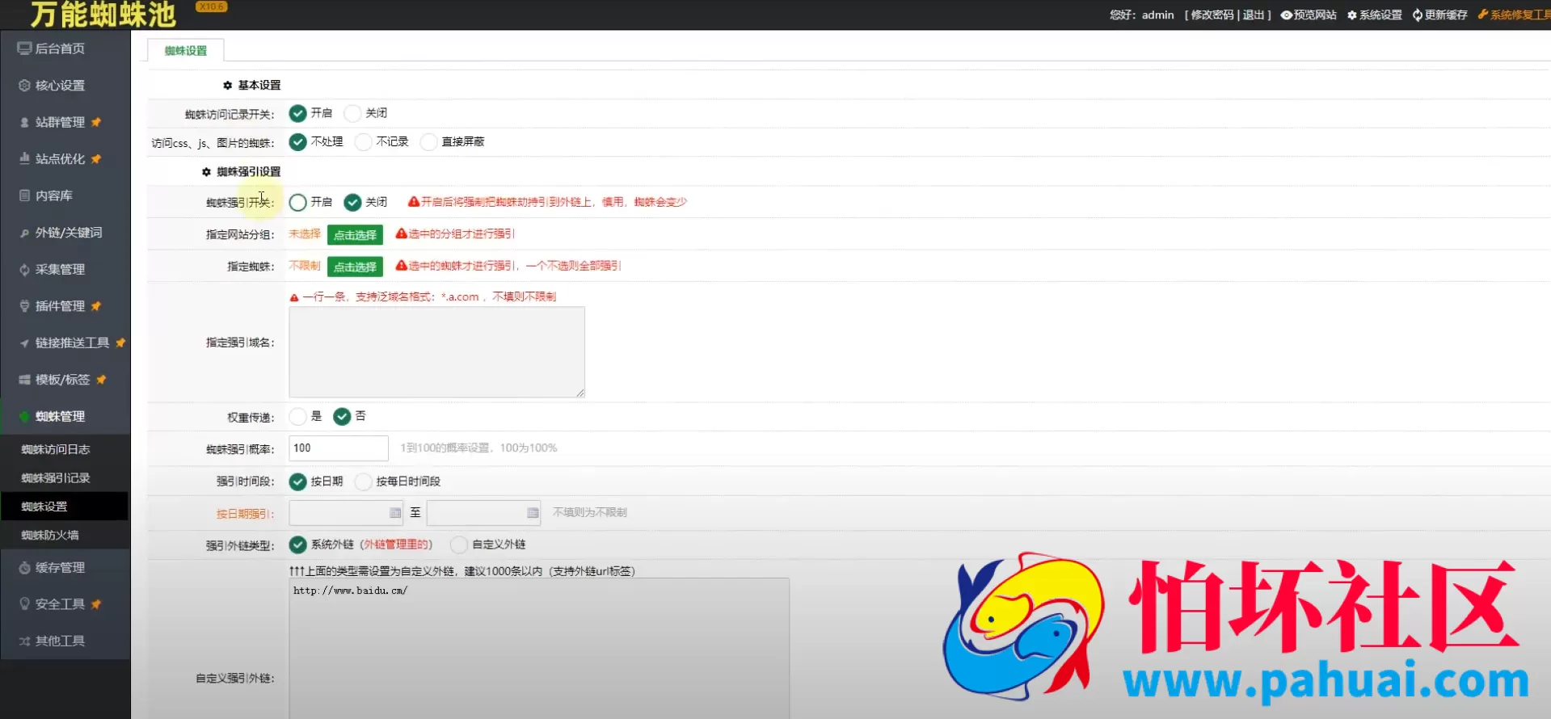Viewport: 1551px width, 719px height.
Task: Click the 退出 logout link
Action: pos(1254,15)
